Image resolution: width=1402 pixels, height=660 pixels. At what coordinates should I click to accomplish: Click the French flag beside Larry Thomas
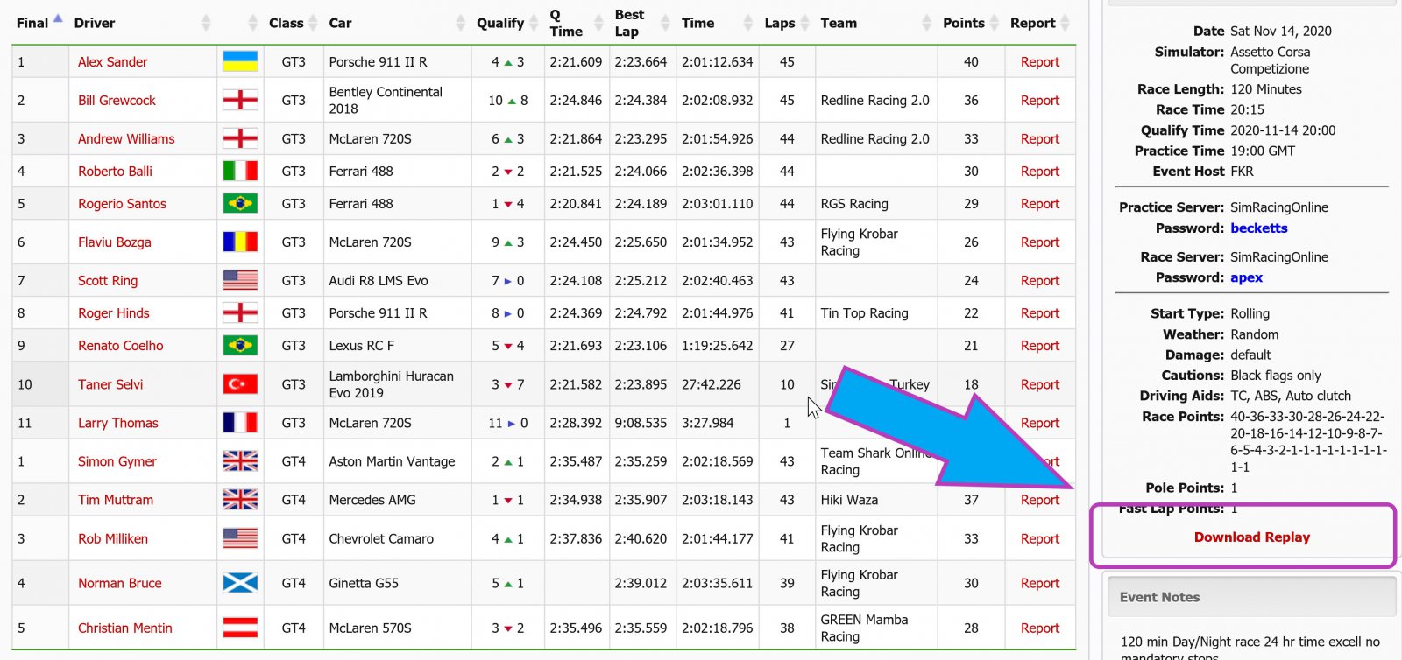(x=240, y=423)
